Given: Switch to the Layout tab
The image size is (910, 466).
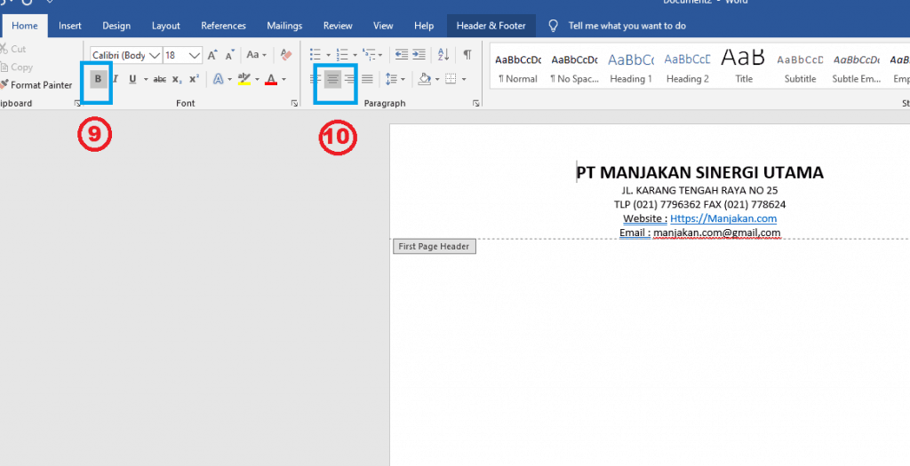Looking at the screenshot, I should point(166,26).
